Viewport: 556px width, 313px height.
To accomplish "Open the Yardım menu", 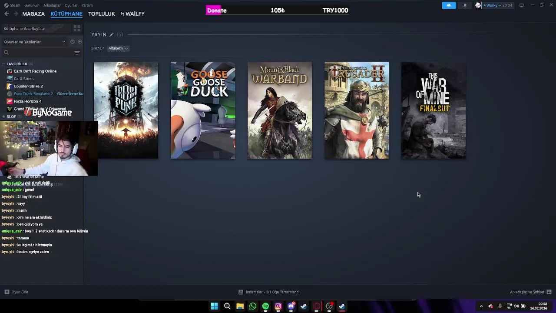I will click(87, 5).
